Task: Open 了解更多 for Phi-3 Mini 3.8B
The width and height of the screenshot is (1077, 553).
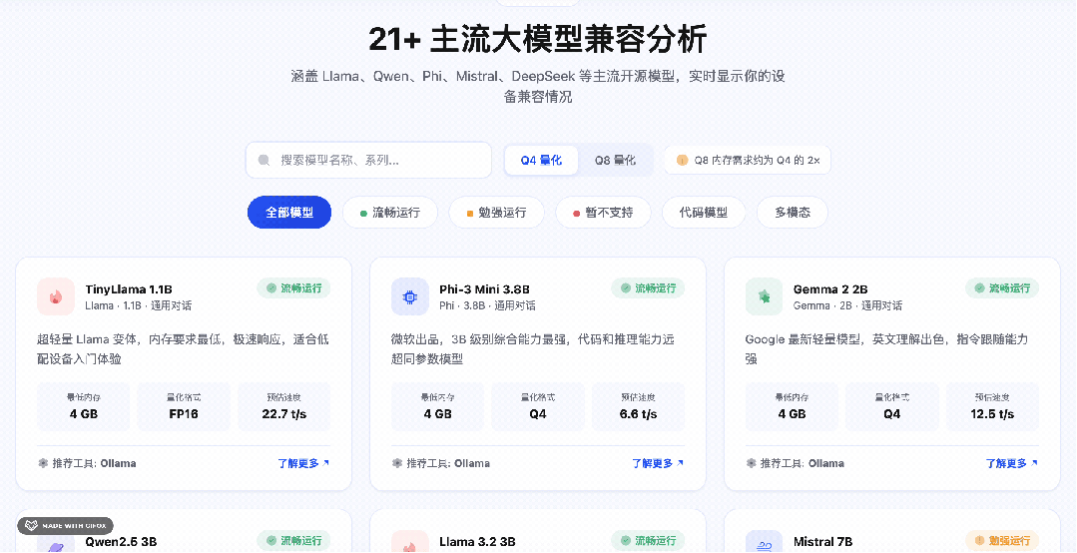Action: [658, 463]
